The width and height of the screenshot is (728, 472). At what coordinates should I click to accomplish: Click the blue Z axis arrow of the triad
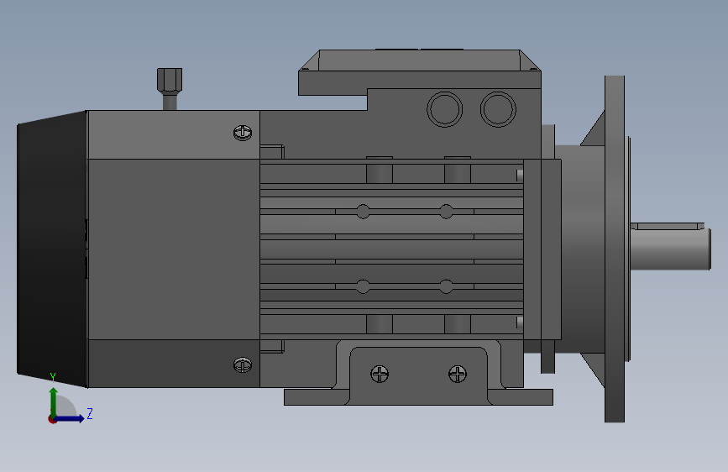pyautogui.click(x=71, y=418)
